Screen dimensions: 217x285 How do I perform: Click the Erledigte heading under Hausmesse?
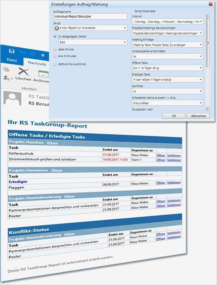(x=18, y=182)
